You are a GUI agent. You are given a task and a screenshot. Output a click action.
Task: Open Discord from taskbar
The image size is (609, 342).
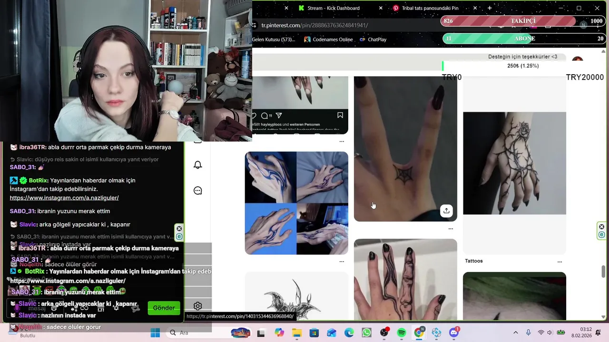pos(454,332)
